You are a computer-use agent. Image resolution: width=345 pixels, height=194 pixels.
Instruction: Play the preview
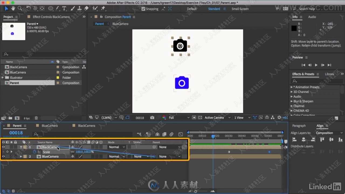click(x=316, y=65)
